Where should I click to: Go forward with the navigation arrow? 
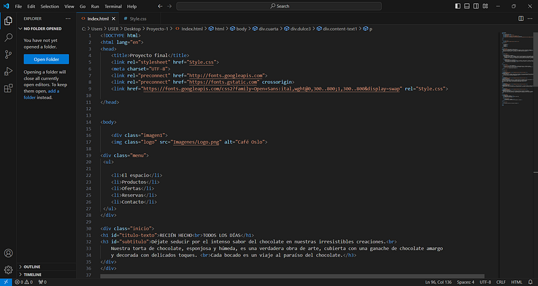click(169, 6)
